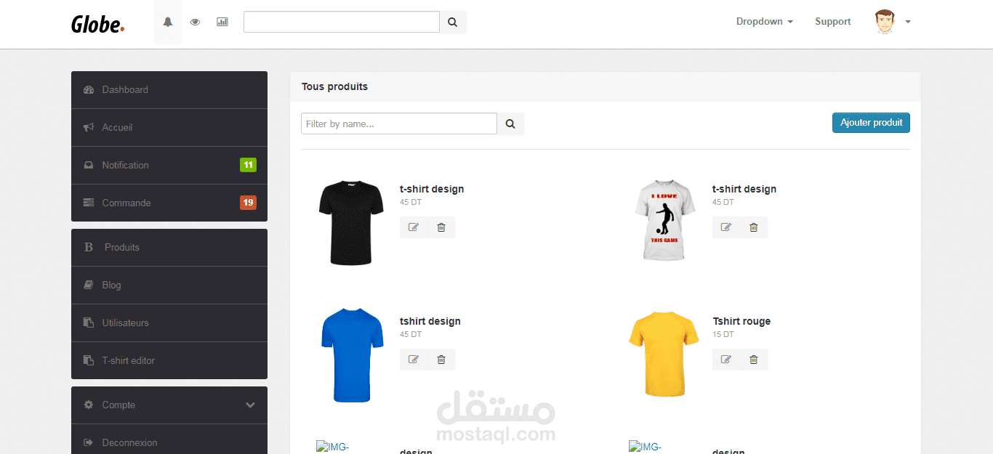The image size is (993, 454).
Task: Click the Blog book icon in sidebar
Action: point(89,285)
